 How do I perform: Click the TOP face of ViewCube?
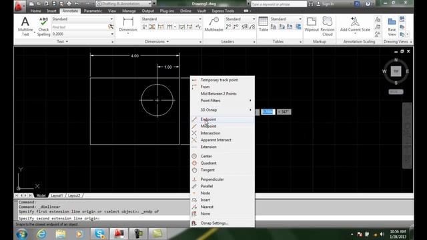396,71
